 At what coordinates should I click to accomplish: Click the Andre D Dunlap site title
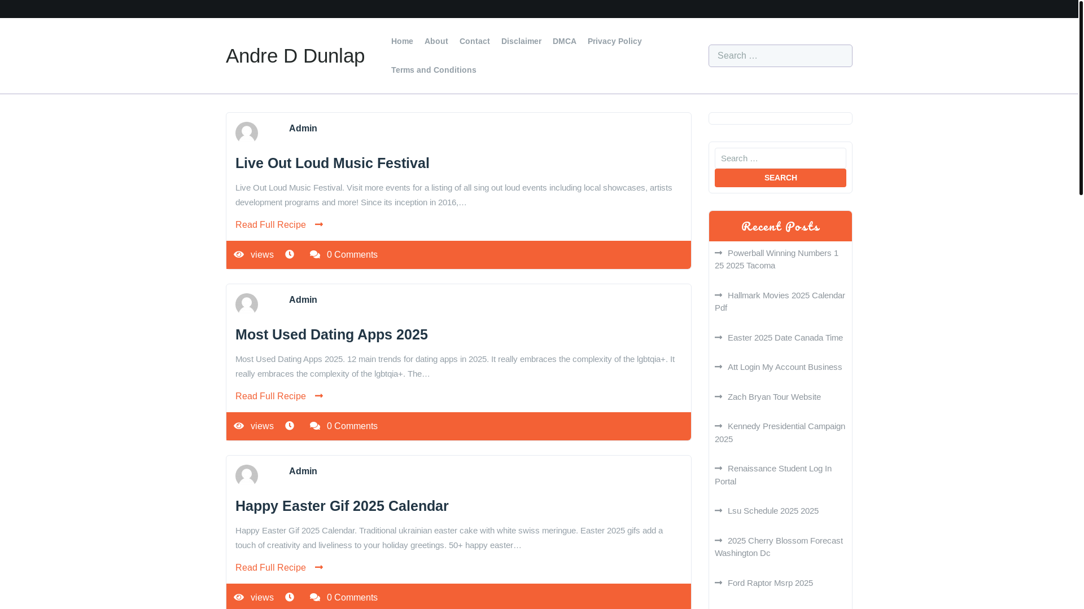tap(295, 56)
